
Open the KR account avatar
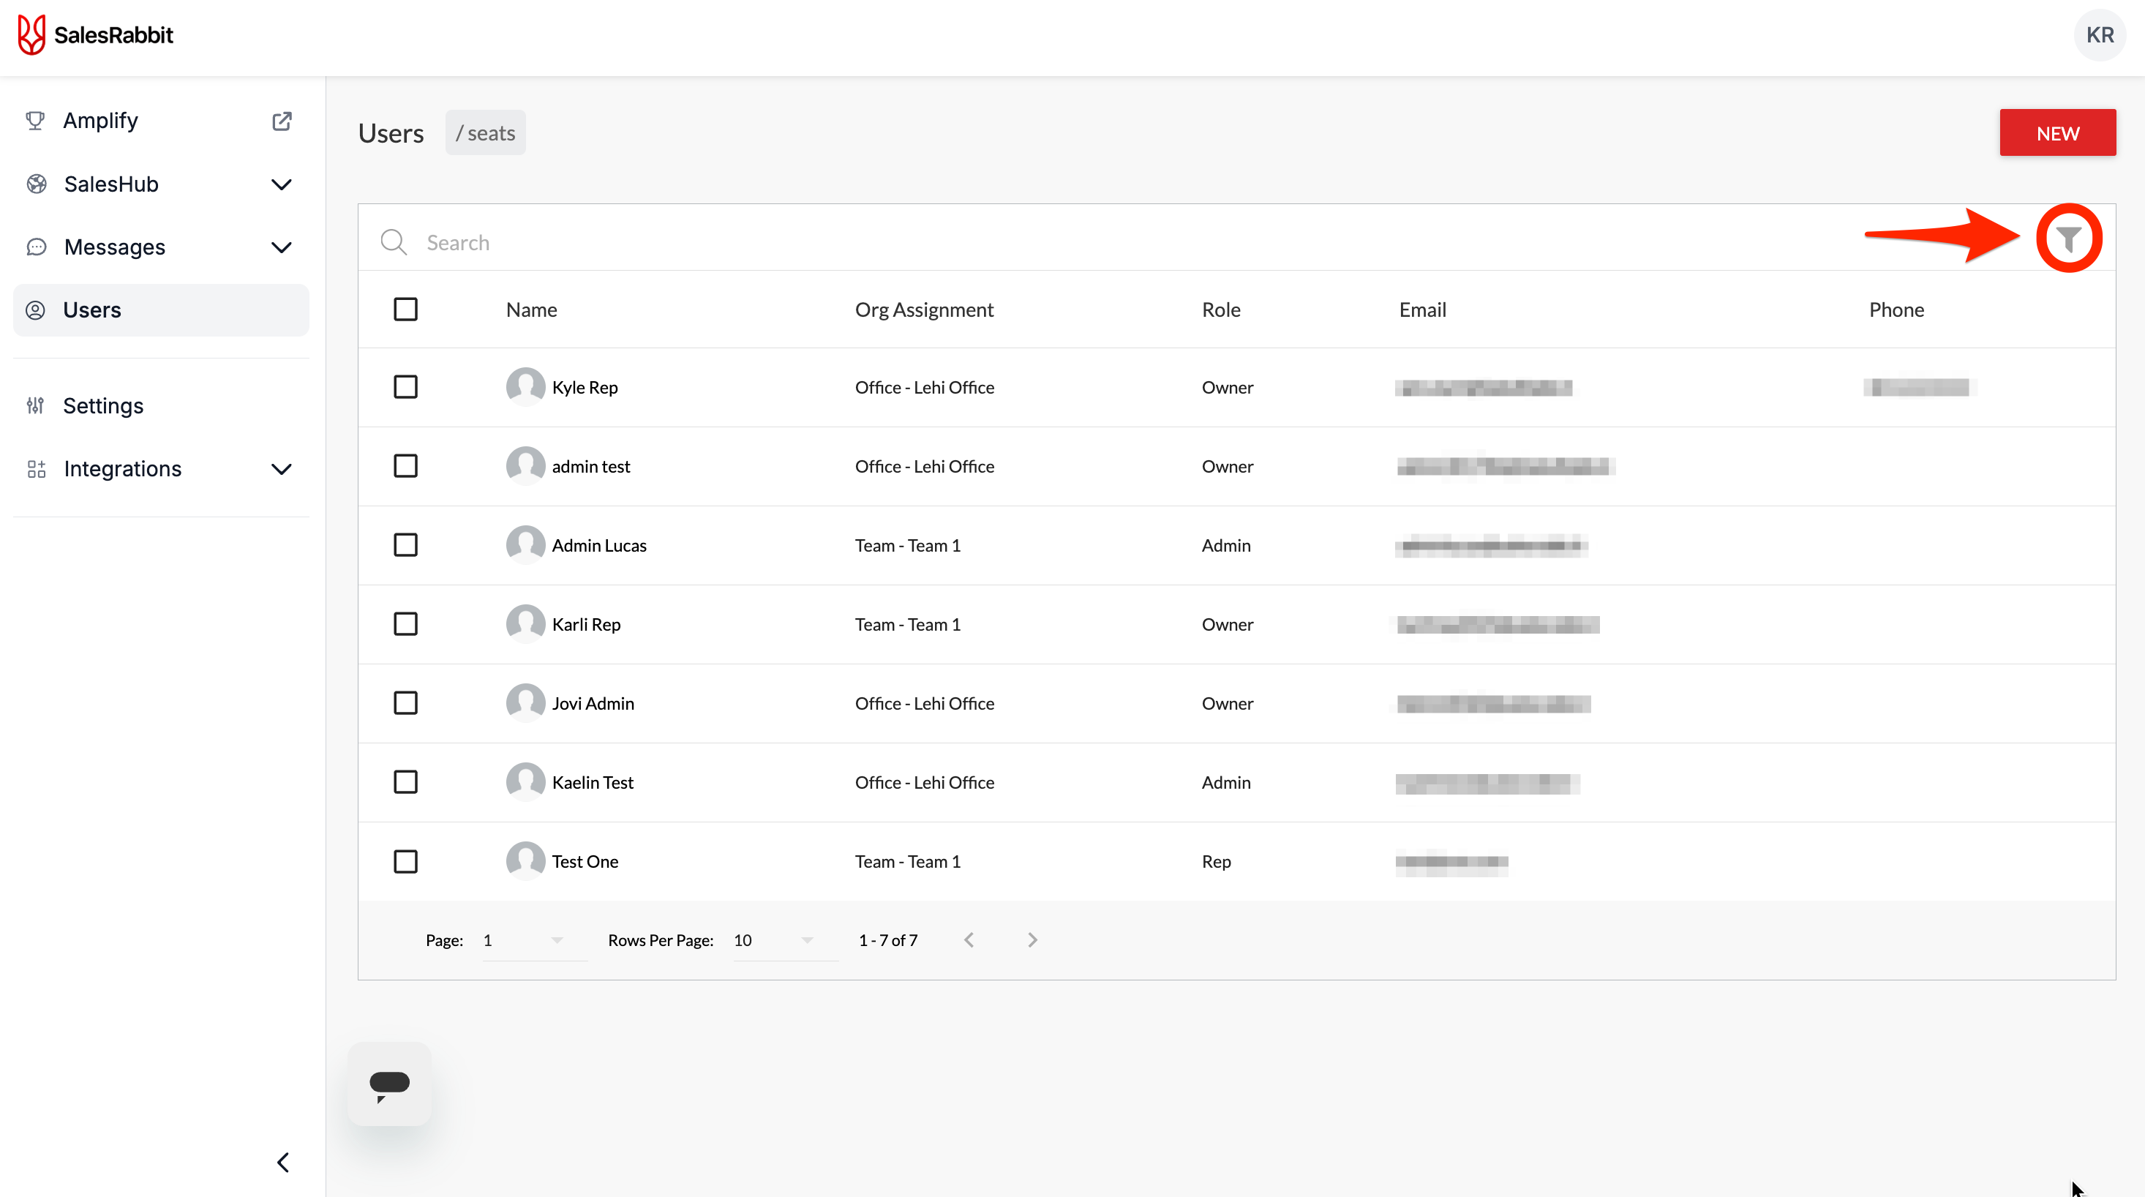pyautogui.click(x=2098, y=35)
